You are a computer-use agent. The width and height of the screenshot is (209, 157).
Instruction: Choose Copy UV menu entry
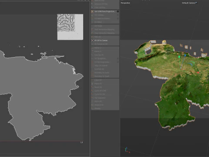click(x=105, y=80)
